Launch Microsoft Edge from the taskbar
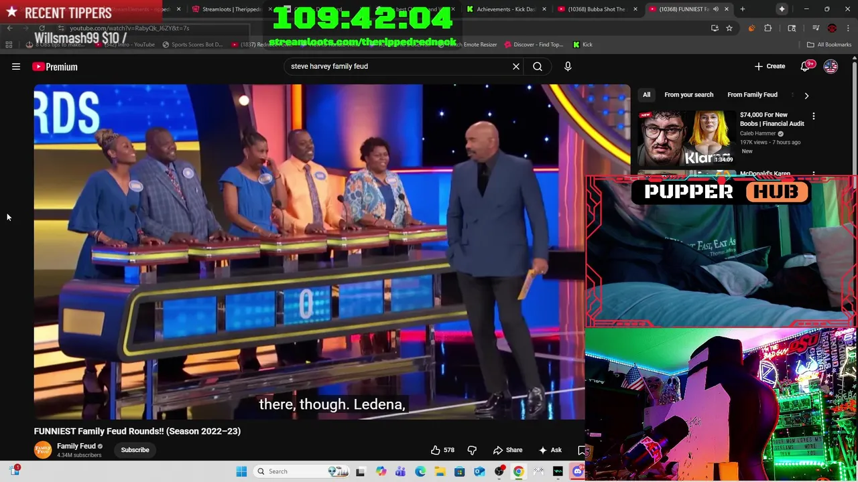The height and width of the screenshot is (482, 858). pos(420,471)
